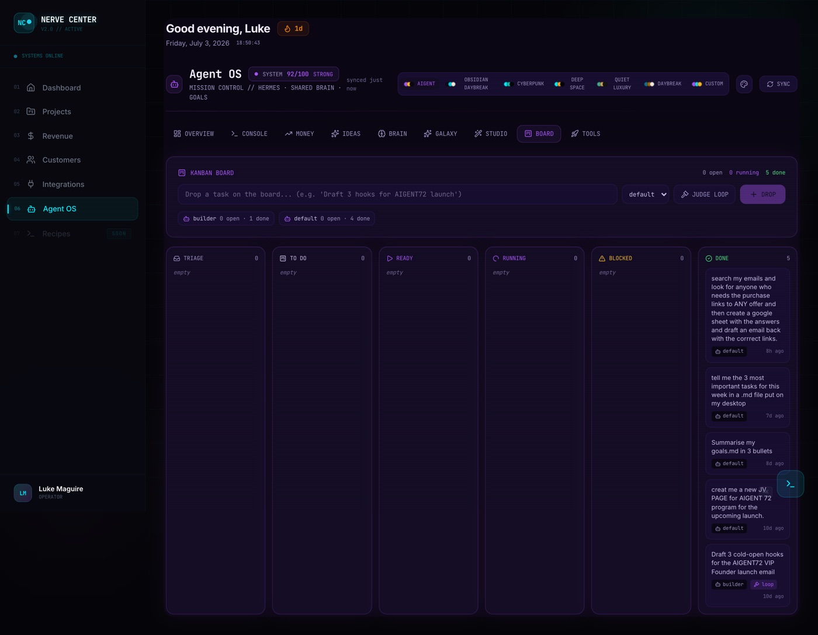The height and width of the screenshot is (635, 818).
Task: Open the 'JV PAGE for AIGENT 72' card
Action: 747,509
